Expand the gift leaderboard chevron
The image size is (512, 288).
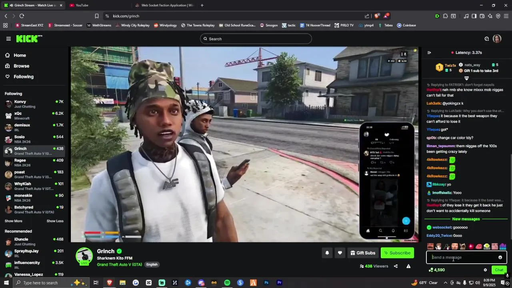466,78
